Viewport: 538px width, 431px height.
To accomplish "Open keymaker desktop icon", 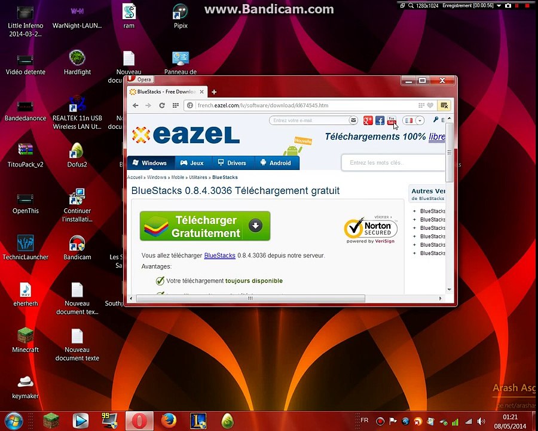I will (x=25, y=387).
